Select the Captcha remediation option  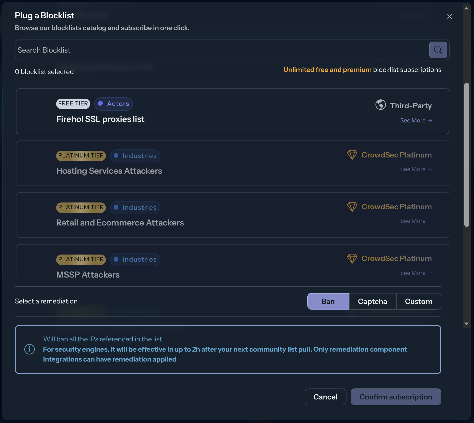[372, 301]
